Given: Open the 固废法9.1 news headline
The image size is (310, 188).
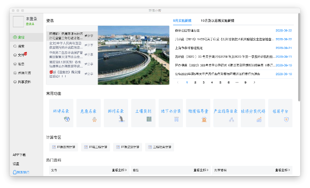Looking at the screenshot, I should tap(66, 64).
